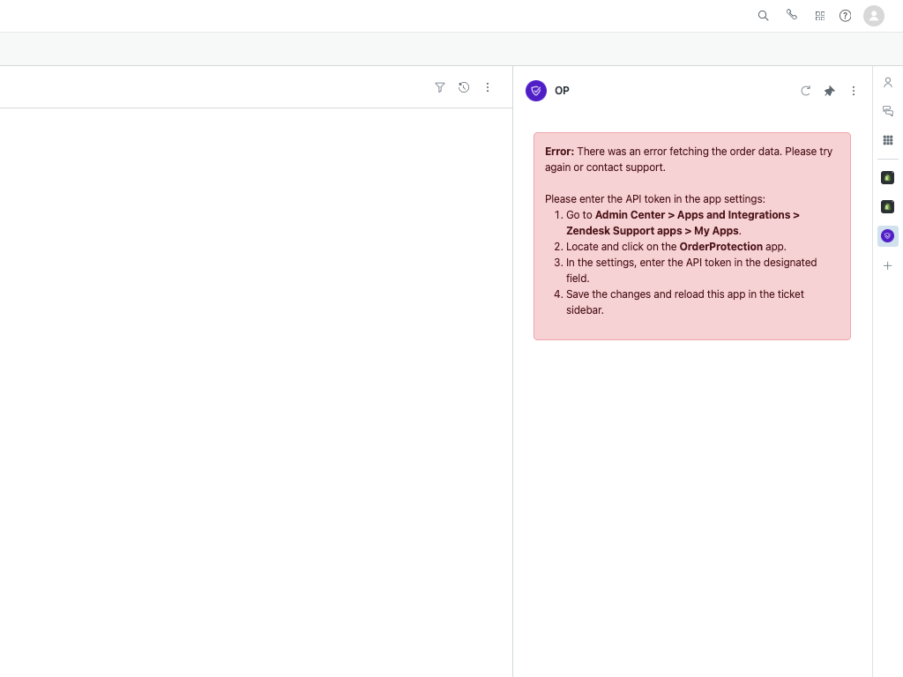Open the Zendesk products grid in top bar

click(x=820, y=16)
